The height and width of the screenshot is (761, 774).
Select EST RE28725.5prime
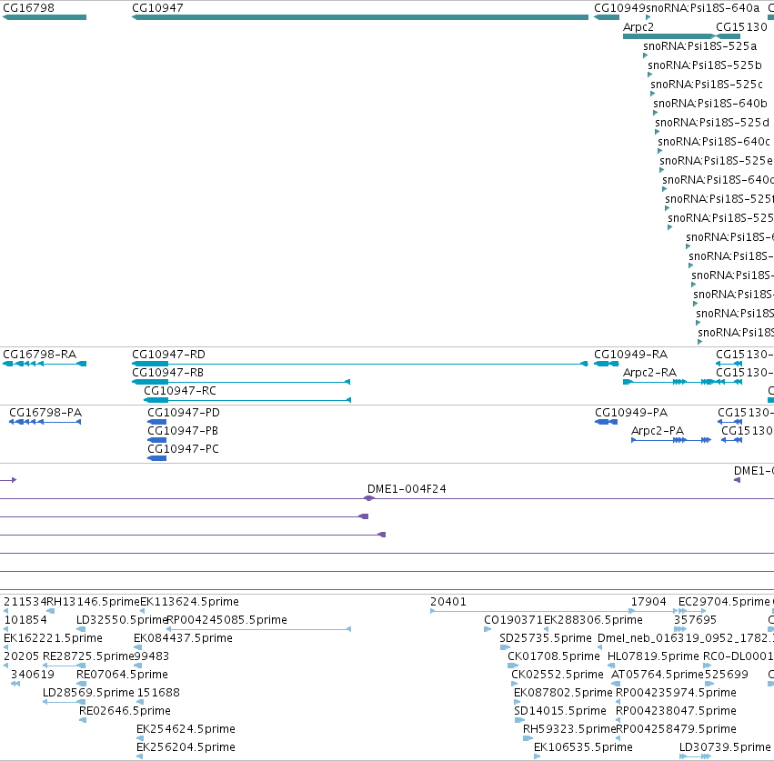(88, 656)
